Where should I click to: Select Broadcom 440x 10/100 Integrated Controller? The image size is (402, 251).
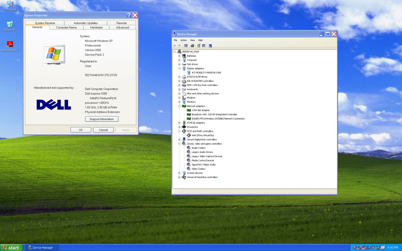(x=214, y=114)
